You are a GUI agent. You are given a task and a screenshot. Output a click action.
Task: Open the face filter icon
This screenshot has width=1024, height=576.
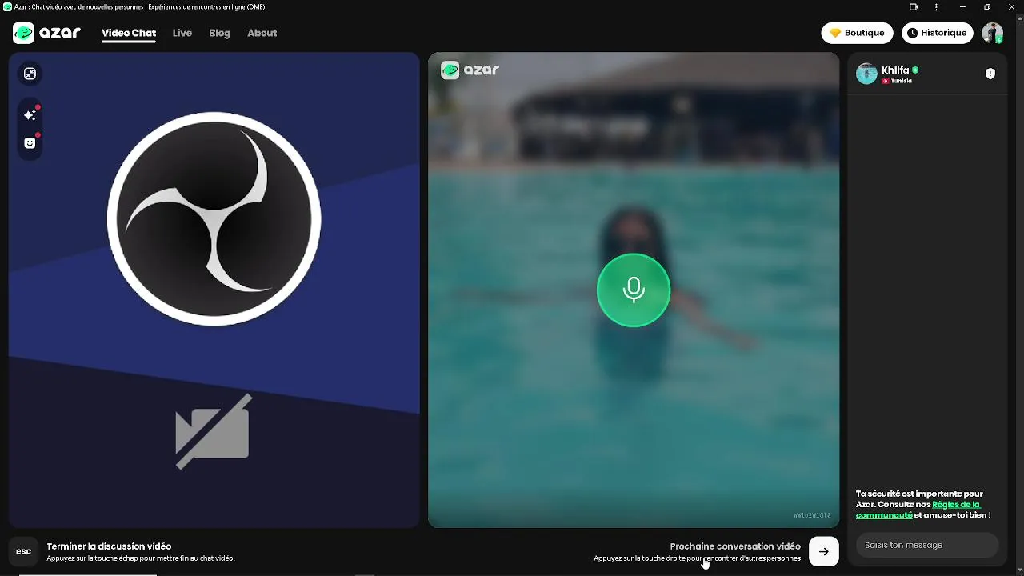pyautogui.click(x=30, y=143)
